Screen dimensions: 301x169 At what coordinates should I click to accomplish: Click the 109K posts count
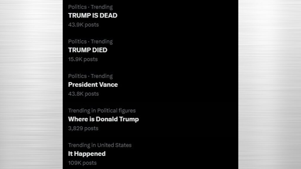click(82, 163)
